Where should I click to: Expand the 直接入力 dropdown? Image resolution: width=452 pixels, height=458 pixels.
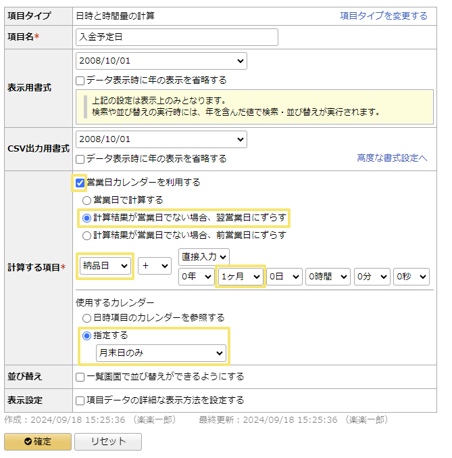203,256
